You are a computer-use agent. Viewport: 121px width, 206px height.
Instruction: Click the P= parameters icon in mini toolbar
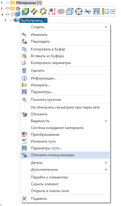(x=97, y=11)
